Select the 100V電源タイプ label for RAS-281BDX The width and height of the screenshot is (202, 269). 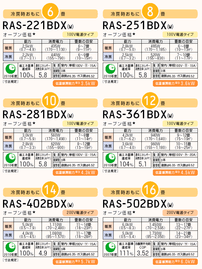coord(80,124)
